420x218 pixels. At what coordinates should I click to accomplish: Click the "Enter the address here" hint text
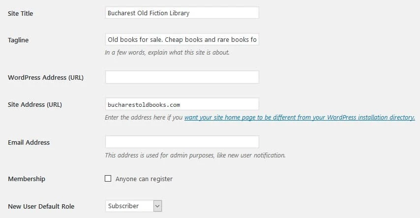click(x=144, y=118)
